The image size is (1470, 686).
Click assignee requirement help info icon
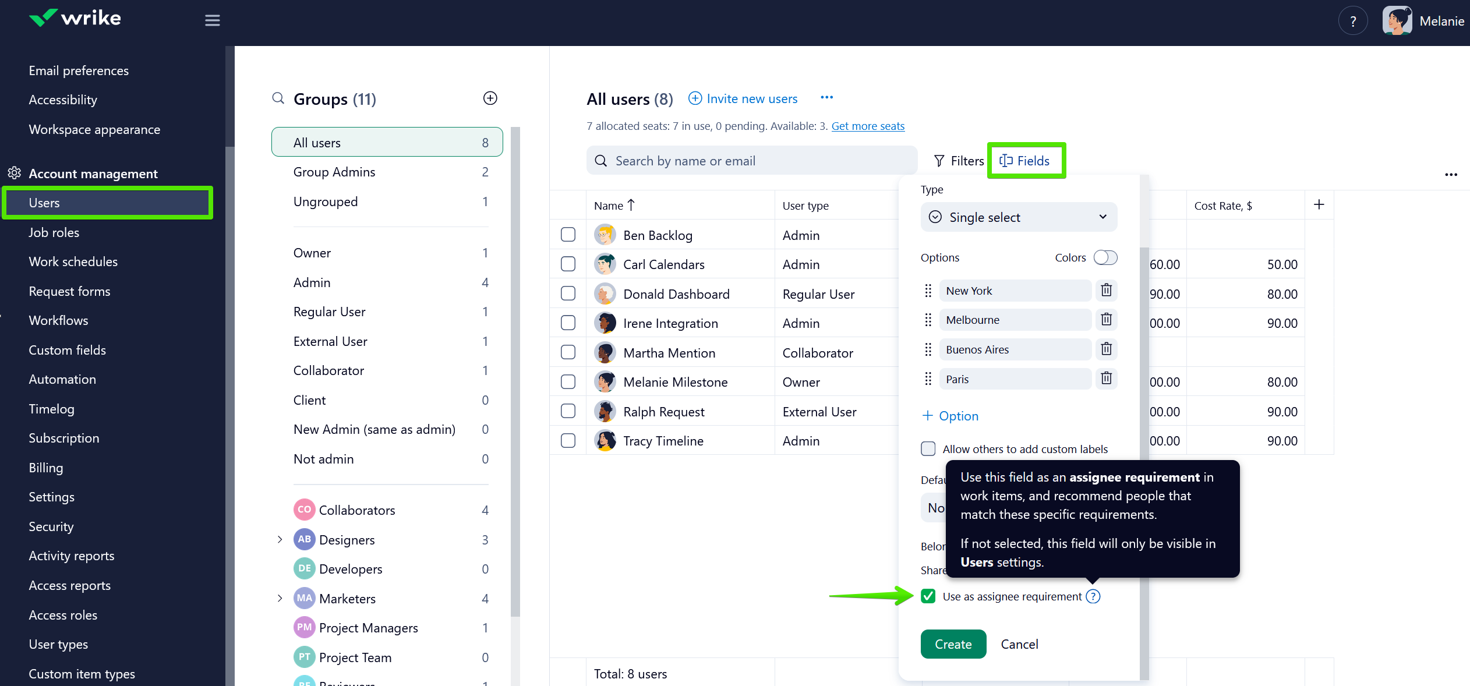point(1093,596)
